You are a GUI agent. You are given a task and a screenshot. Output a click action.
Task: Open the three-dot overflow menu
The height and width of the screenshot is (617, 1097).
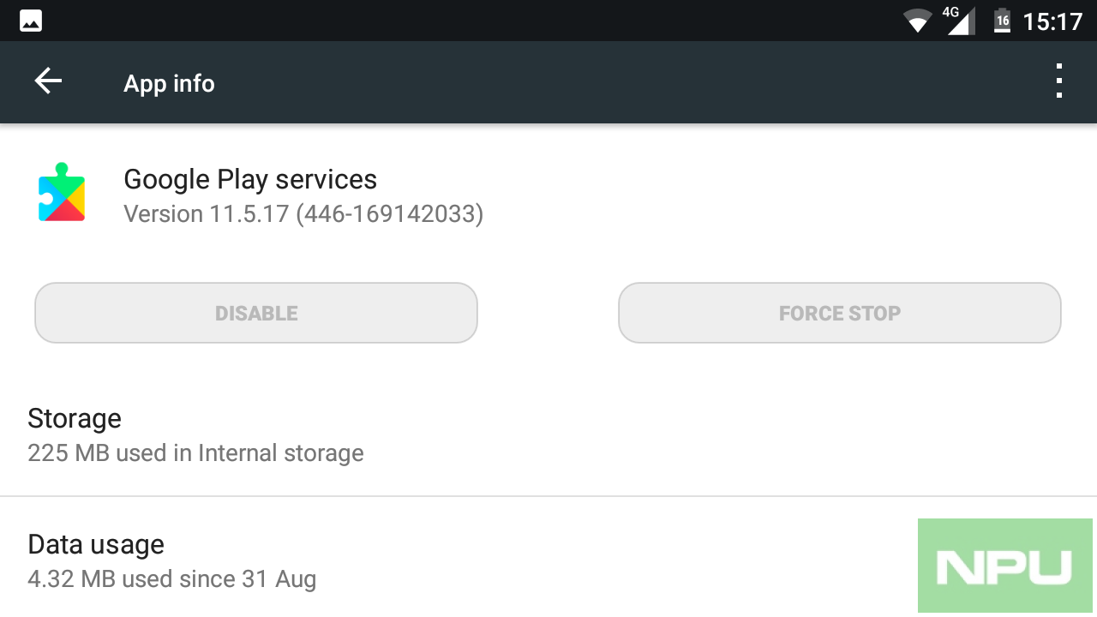tap(1059, 81)
